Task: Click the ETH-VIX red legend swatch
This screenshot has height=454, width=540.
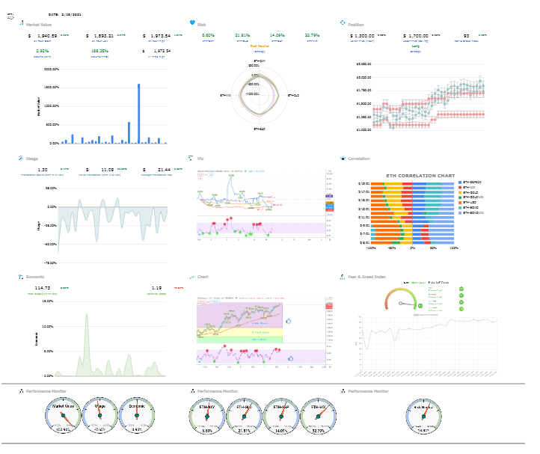Action: pos(460,188)
